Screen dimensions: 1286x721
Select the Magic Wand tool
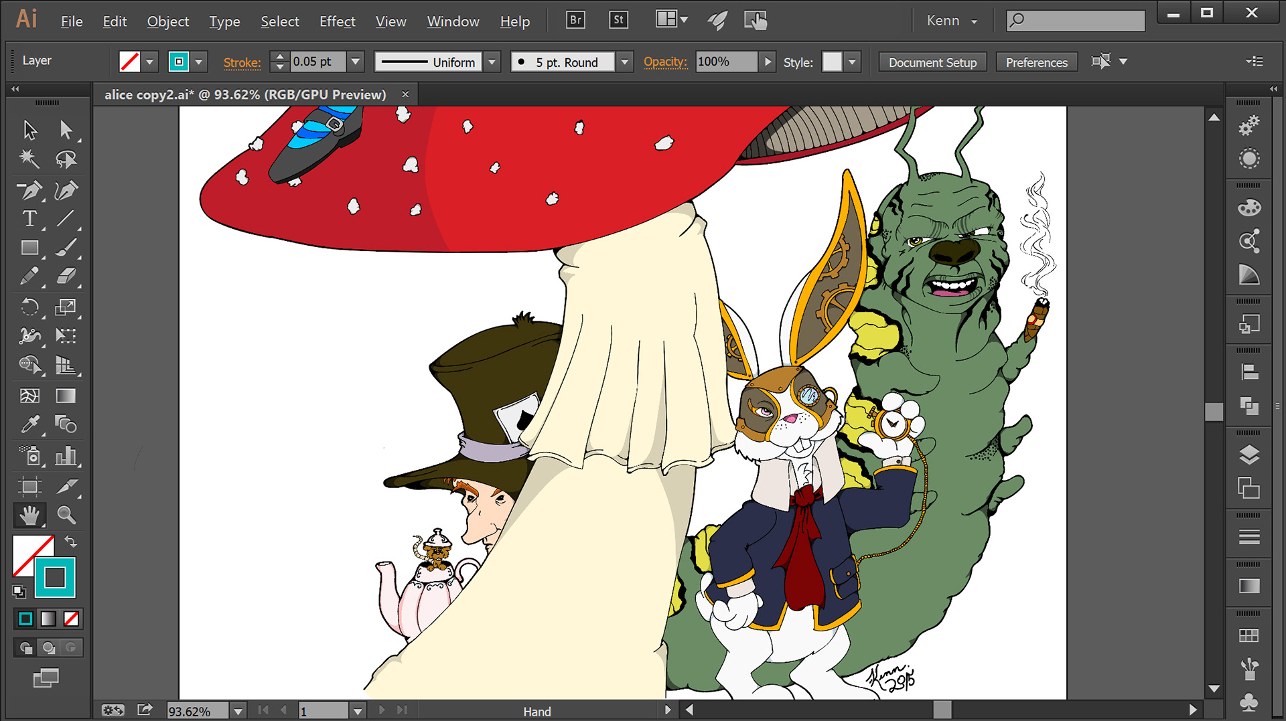coord(29,159)
